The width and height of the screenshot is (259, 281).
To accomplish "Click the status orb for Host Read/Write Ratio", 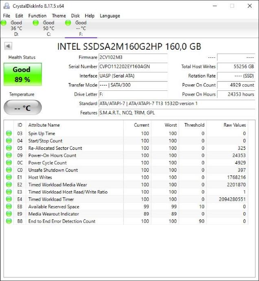I will coord(9,192).
